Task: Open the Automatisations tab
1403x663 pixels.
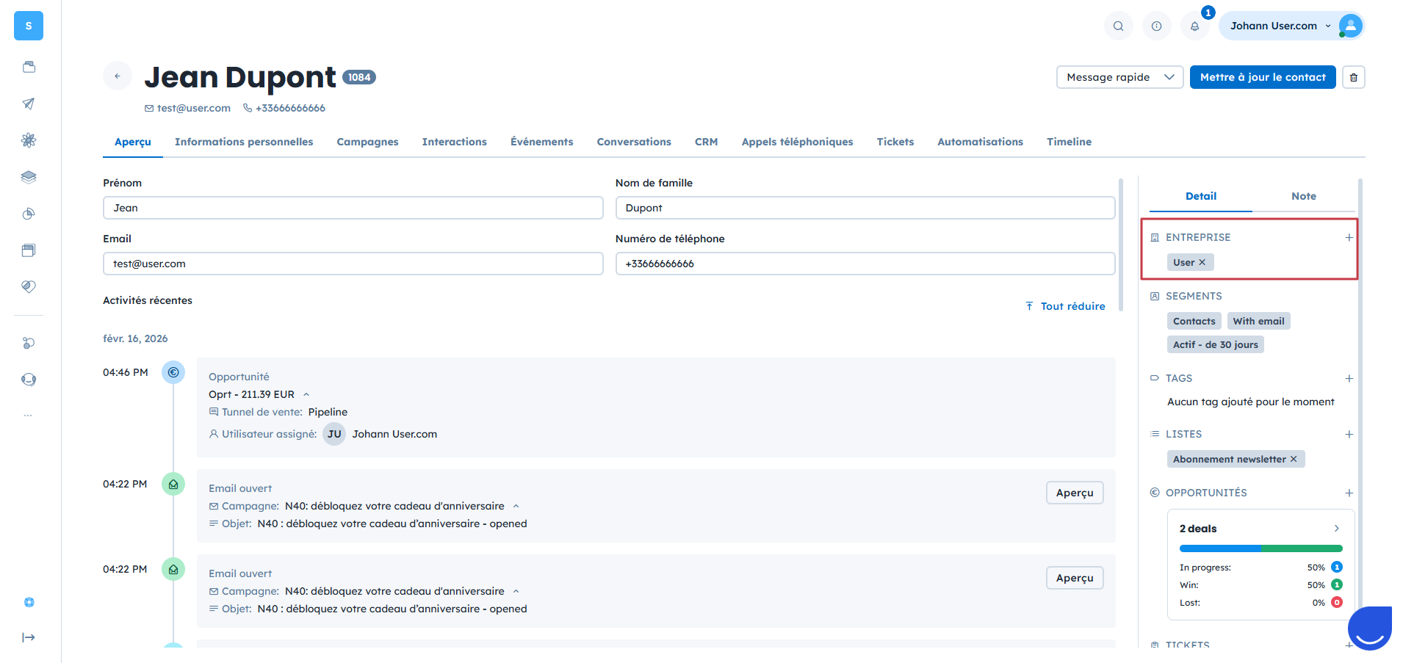Action: coord(980,142)
